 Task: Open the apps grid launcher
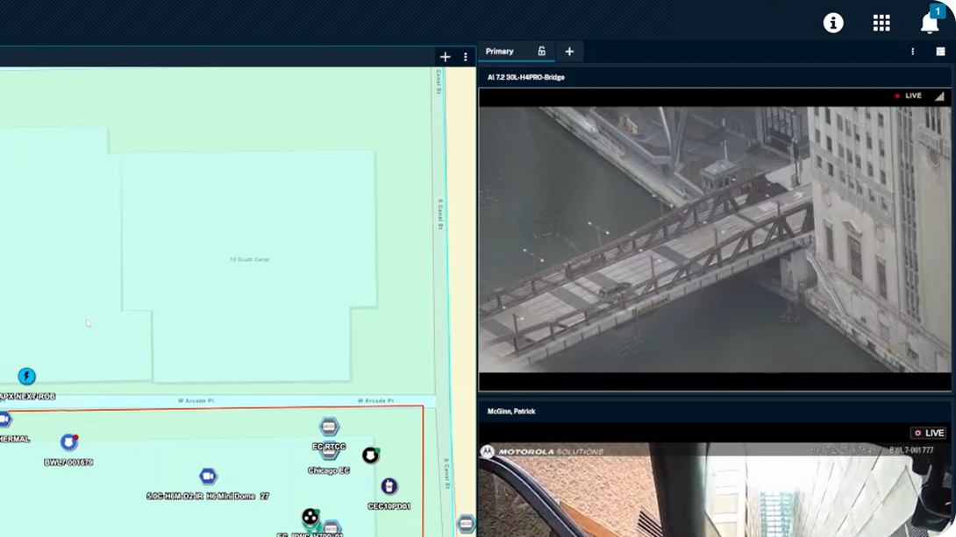[x=881, y=23]
